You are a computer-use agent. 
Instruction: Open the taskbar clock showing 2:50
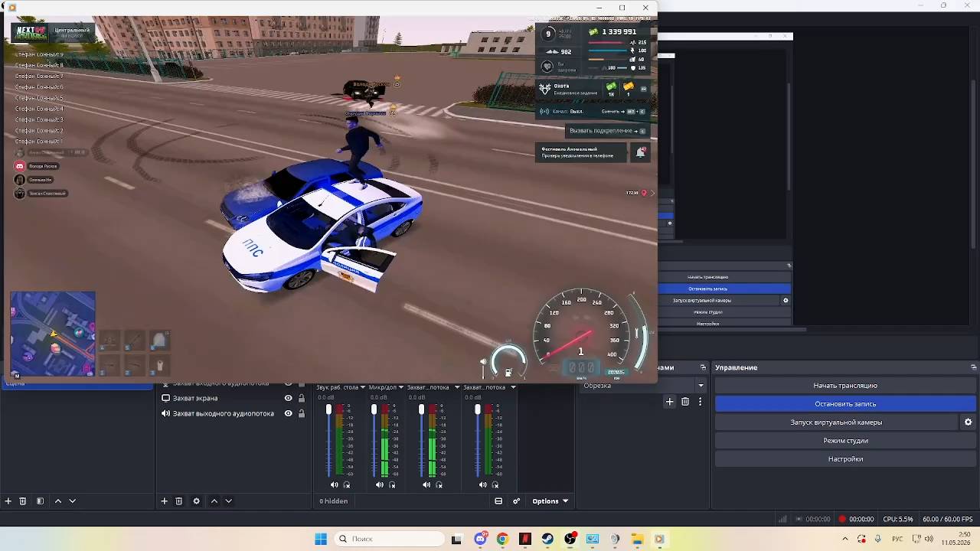click(955, 539)
